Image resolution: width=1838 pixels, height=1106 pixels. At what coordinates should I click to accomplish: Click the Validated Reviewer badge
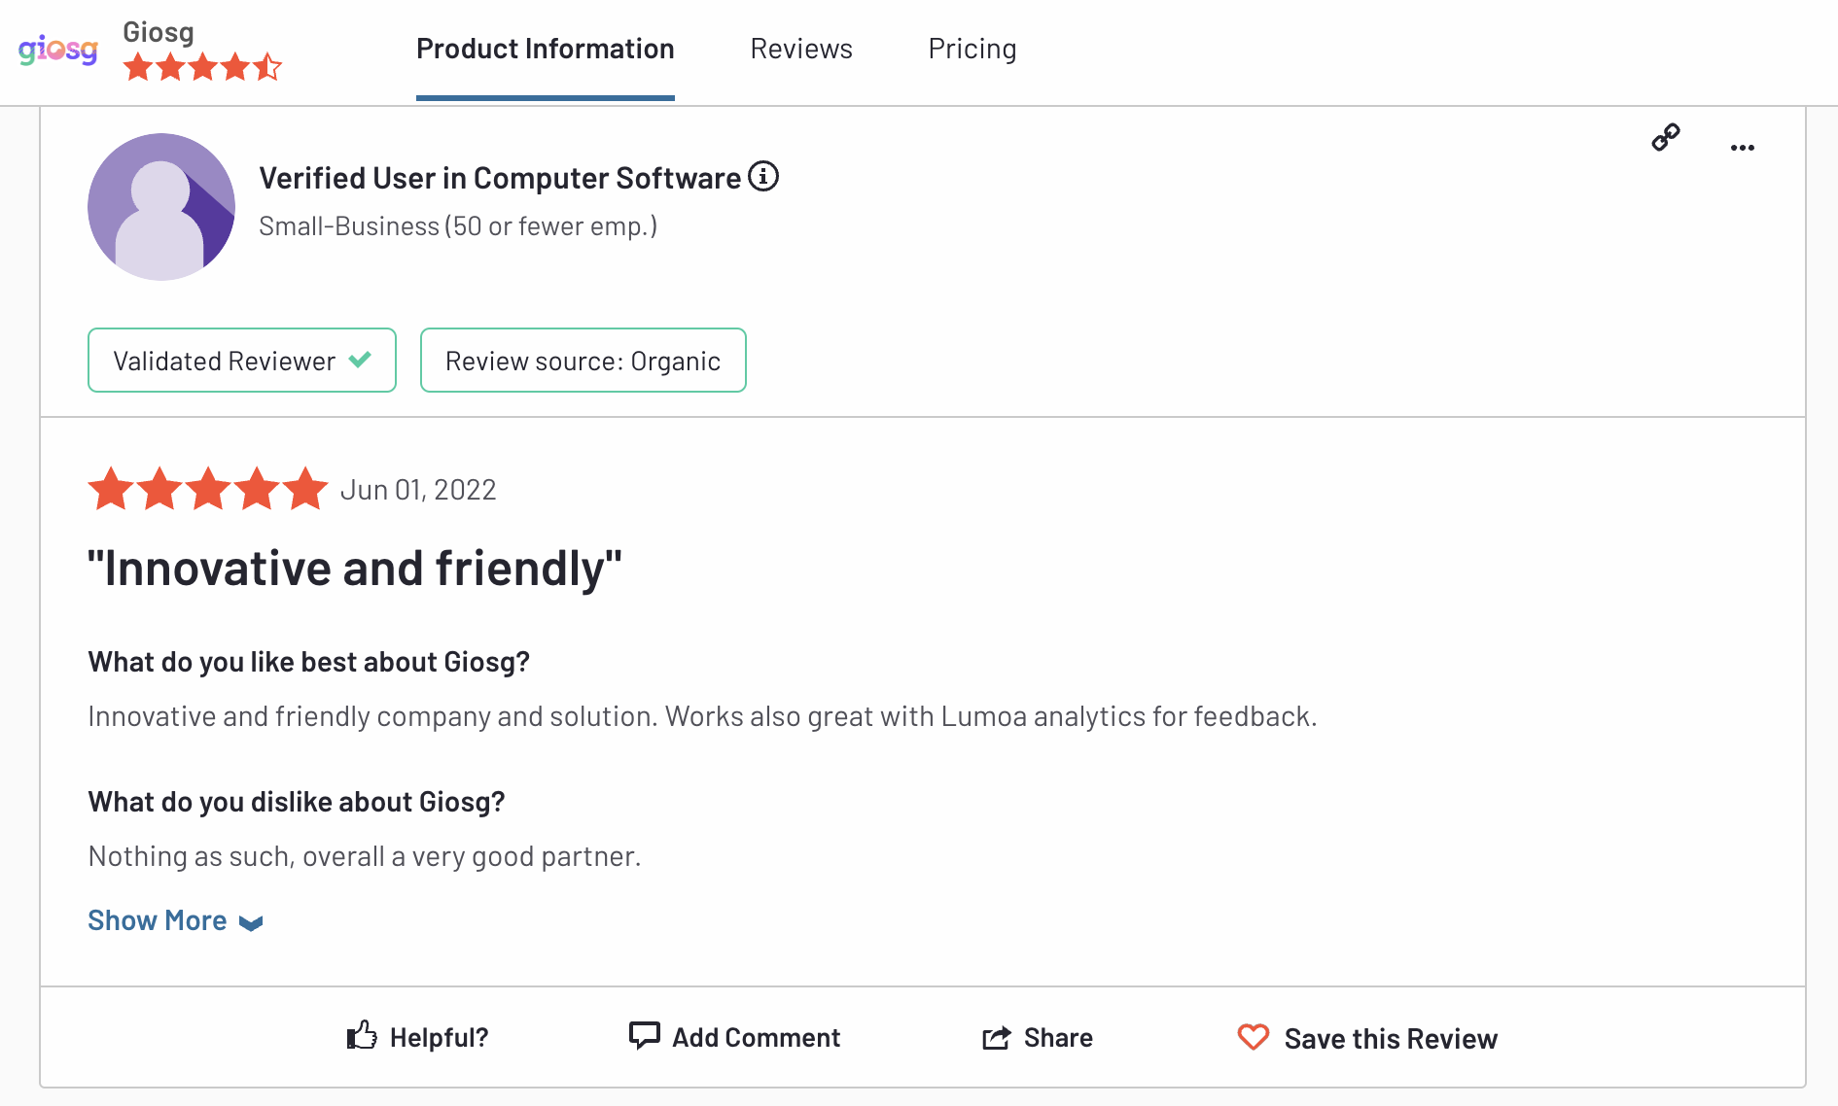226,361
